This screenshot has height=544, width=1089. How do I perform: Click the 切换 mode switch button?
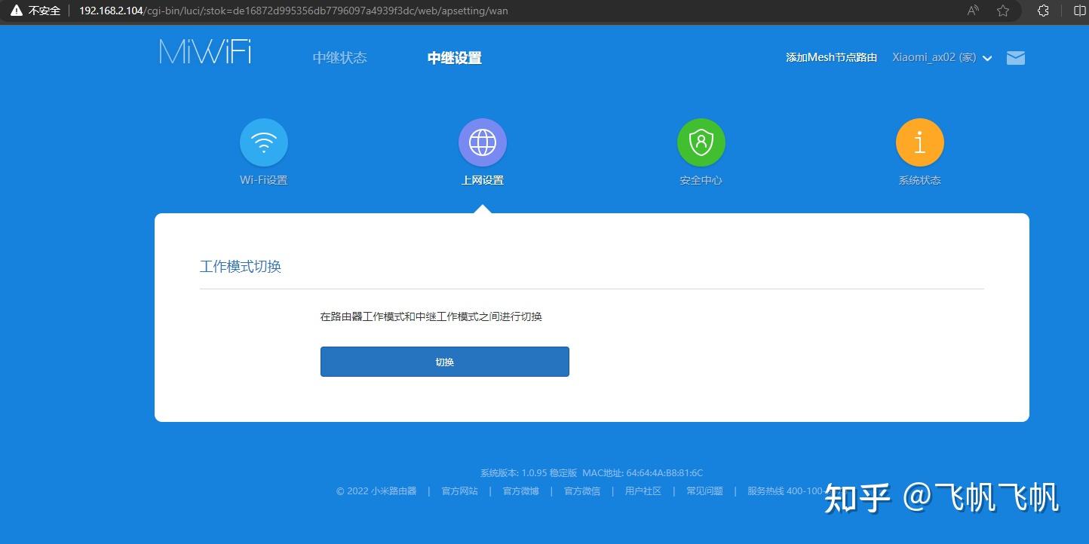pos(444,361)
